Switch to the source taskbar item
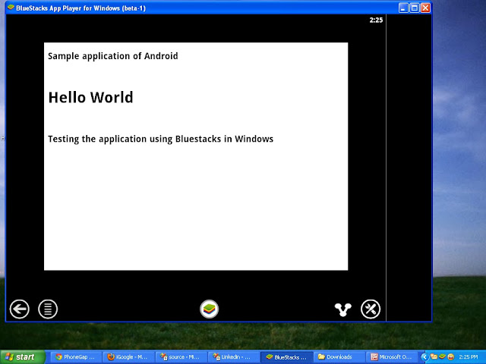This screenshot has width=486, height=364. coord(181,357)
